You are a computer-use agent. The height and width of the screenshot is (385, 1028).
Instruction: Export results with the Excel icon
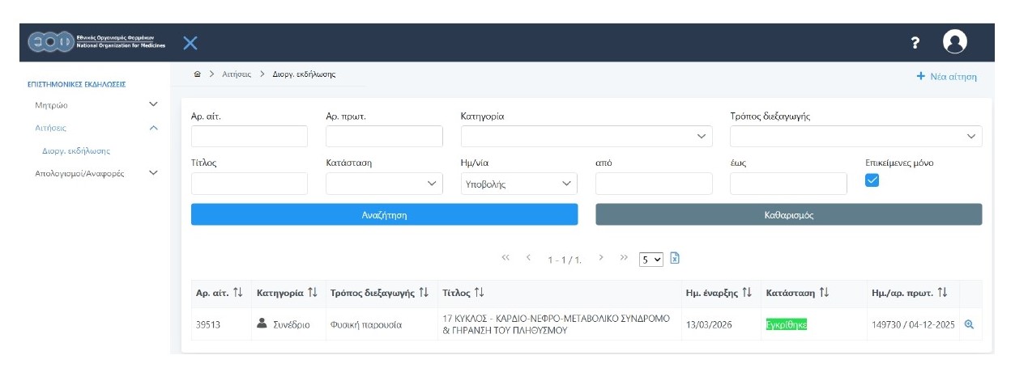(x=674, y=259)
